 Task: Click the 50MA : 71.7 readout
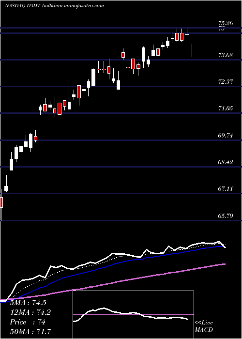[x=30, y=332]
